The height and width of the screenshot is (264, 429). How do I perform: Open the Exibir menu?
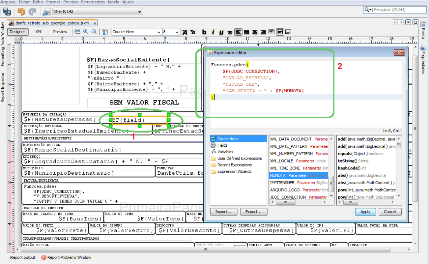tap(38, 2)
